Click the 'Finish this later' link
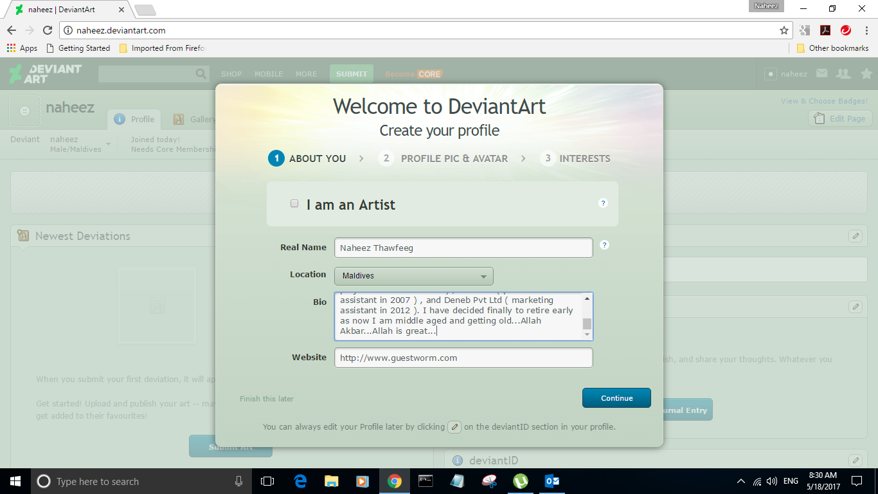The width and height of the screenshot is (878, 494). 267,399
